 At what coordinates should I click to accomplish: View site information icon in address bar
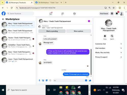[x=17, y=8]
